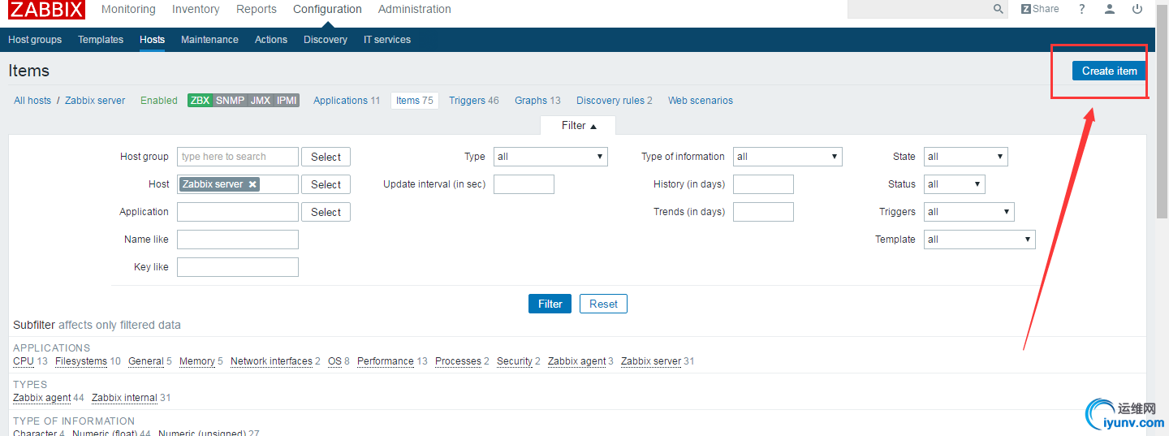
Task: Open the help question mark icon
Action: (x=1082, y=9)
